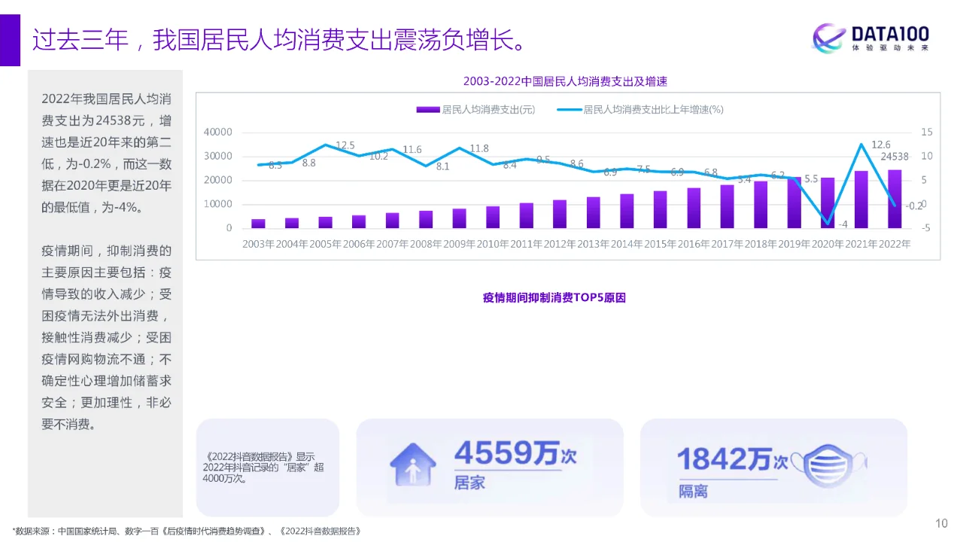Click the paragraph starting 疫情期间，抑制消费的
963x542 pixels.
pos(107,337)
